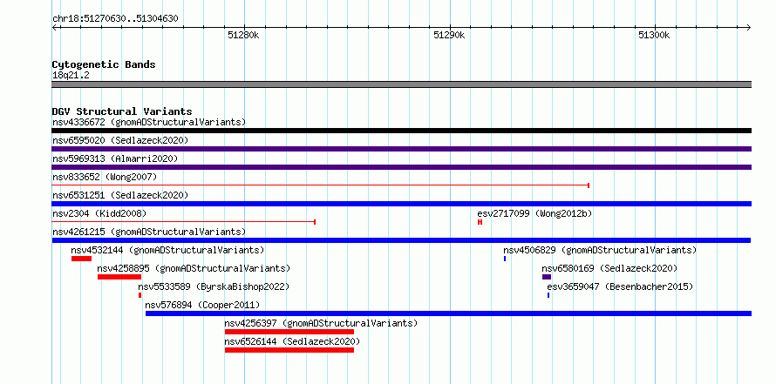Select the nsv6595020 Sedlazeck2020 purple bar
This screenshot has width=776, height=384.
point(401,149)
